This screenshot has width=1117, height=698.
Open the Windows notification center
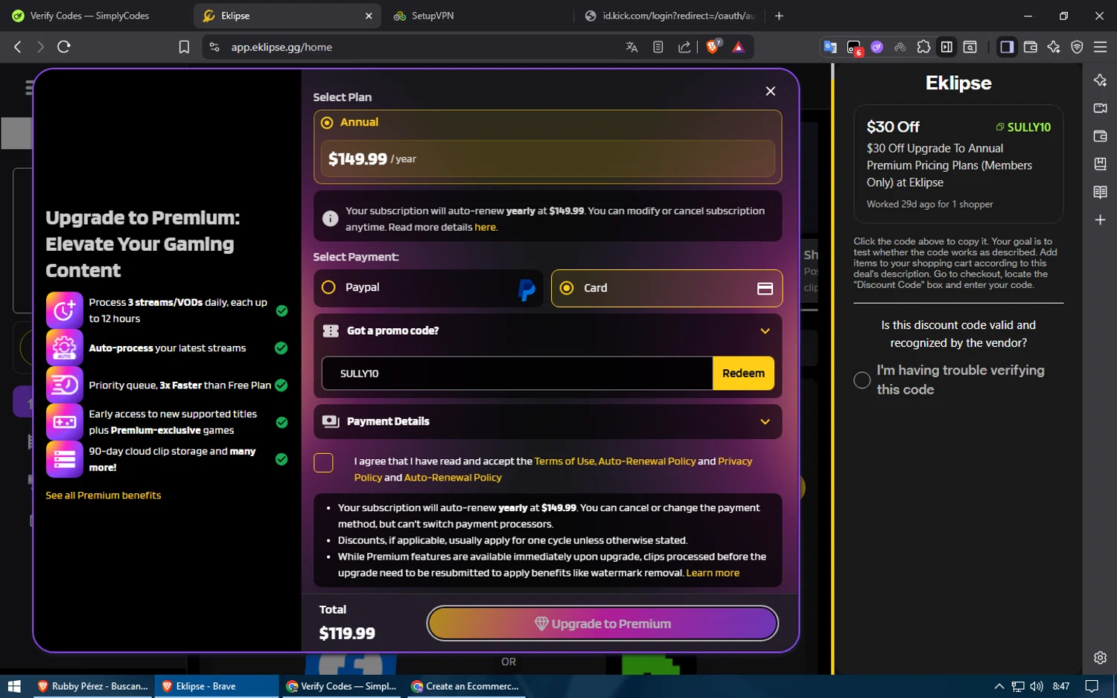pos(1092,686)
